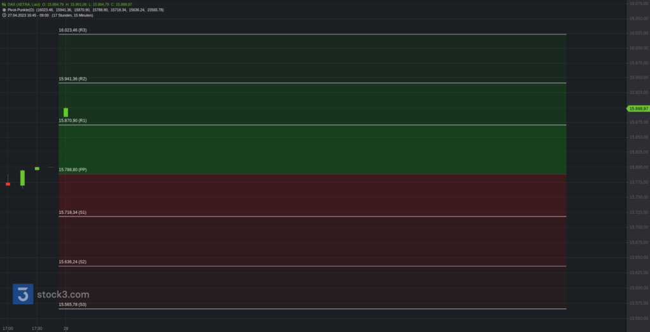Screen dimensions: 650x332
Task: Click the 28 date marker on time axis
Action: [65, 329]
